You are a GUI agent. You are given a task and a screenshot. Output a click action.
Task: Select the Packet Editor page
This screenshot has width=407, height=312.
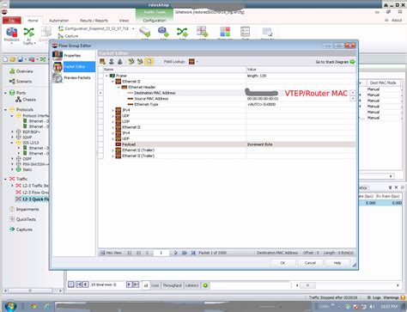pos(74,67)
